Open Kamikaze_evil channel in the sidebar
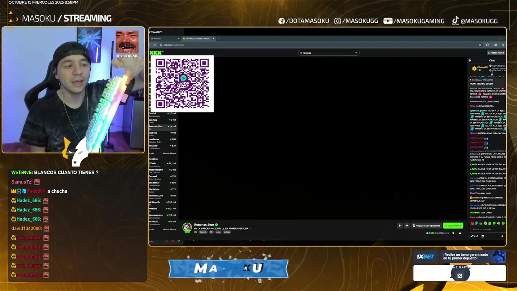 point(162,196)
